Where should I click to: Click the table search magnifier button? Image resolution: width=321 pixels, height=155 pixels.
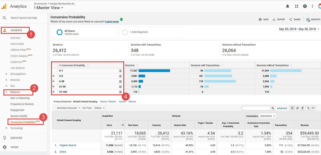tap(273, 108)
